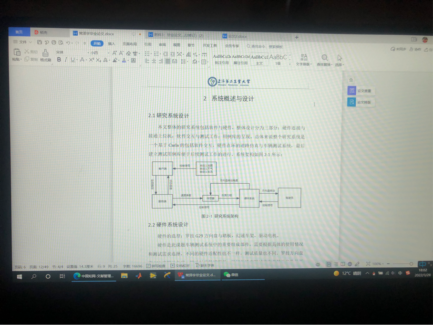Click 未同步 cloud sync status
Screen dimensions: 433x325
point(398,49)
